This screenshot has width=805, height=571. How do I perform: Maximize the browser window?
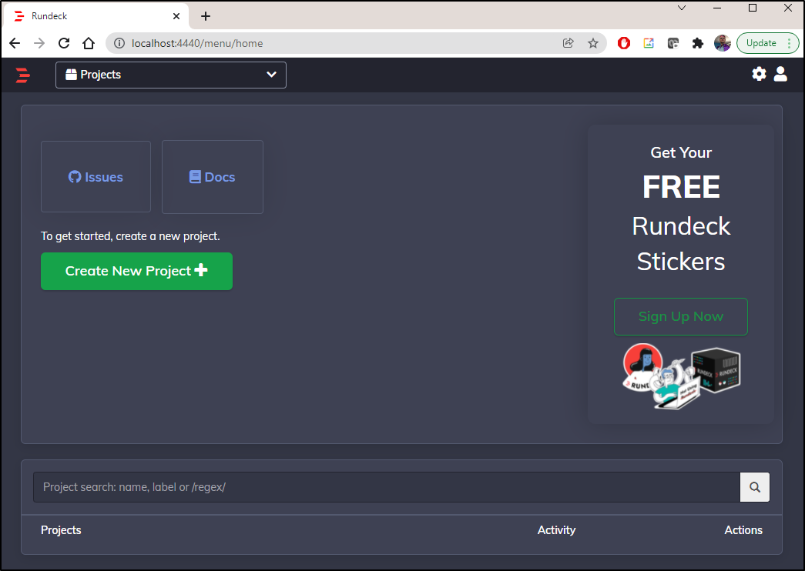pyautogui.click(x=753, y=8)
